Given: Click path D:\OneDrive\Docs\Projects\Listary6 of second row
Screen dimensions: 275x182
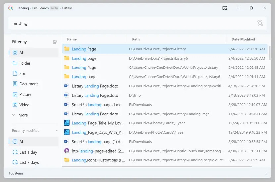Looking at the screenshot, I should point(159,58).
